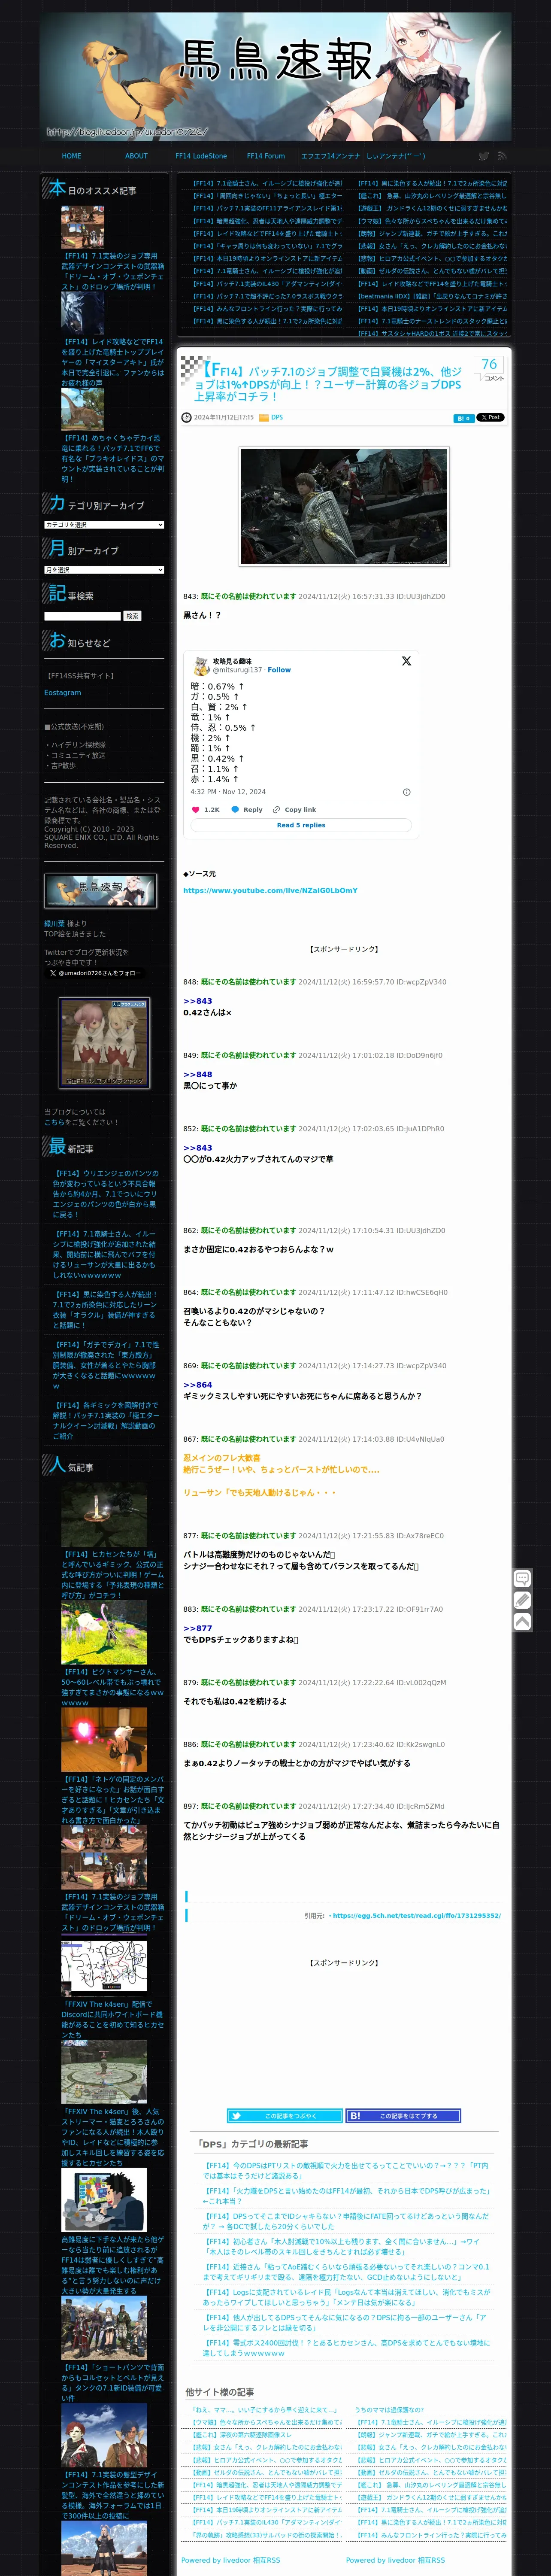Viewport: 551px width, 2576px height.
Task: Click the X logo on the embedded tweet
Action: [x=406, y=661]
